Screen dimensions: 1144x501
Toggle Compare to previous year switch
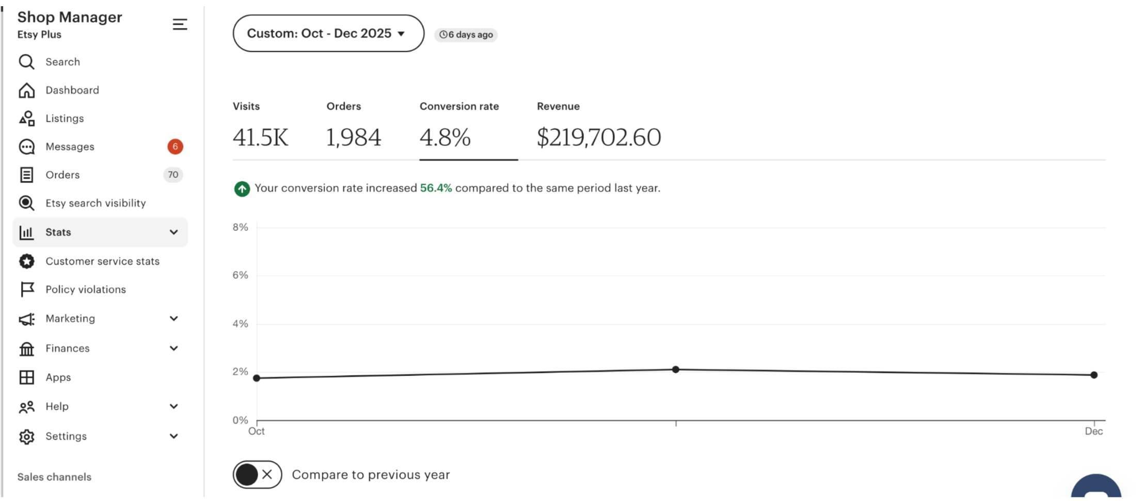[x=257, y=474]
